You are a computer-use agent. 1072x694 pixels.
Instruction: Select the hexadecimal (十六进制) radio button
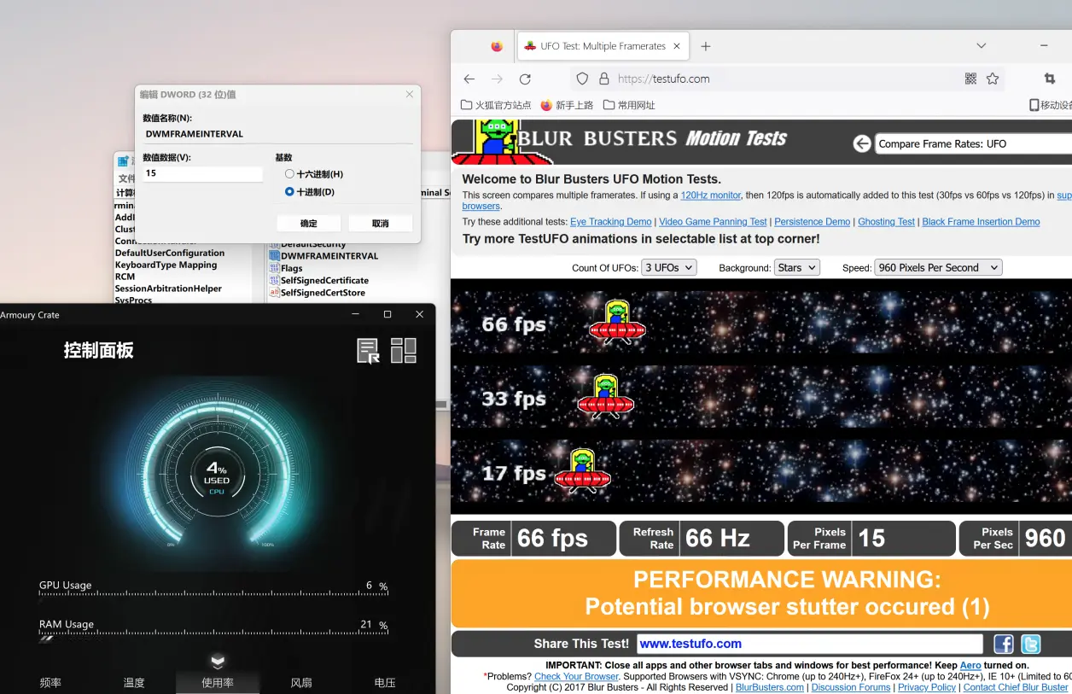tap(289, 174)
